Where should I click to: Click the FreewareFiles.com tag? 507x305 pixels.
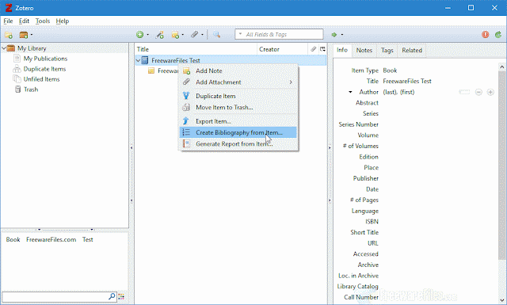tap(51, 240)
